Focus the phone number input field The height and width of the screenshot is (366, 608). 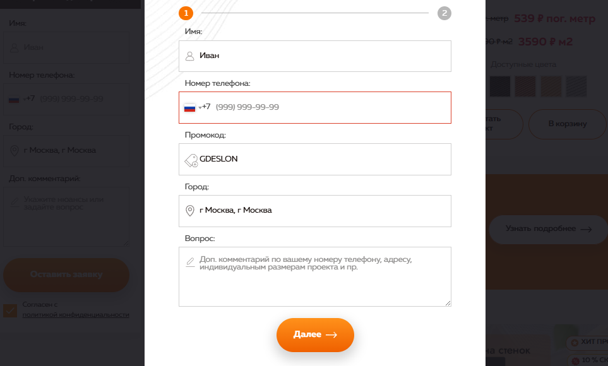[x=328, y=107]
